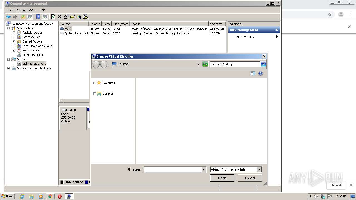
Task: Click the volume speaker tray icon
Action: point(316,196)
